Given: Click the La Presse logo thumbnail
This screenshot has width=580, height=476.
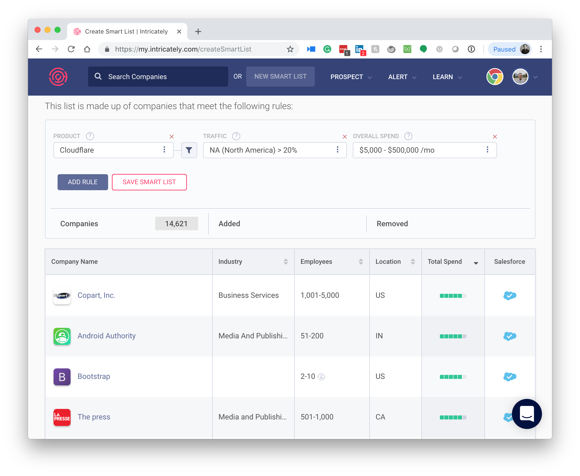Looking at the screenshot, I should [62, 417].
